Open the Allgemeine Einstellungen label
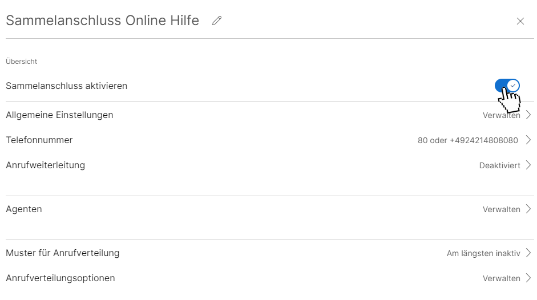This screenshot has width=537, height=300. [59, 115]
